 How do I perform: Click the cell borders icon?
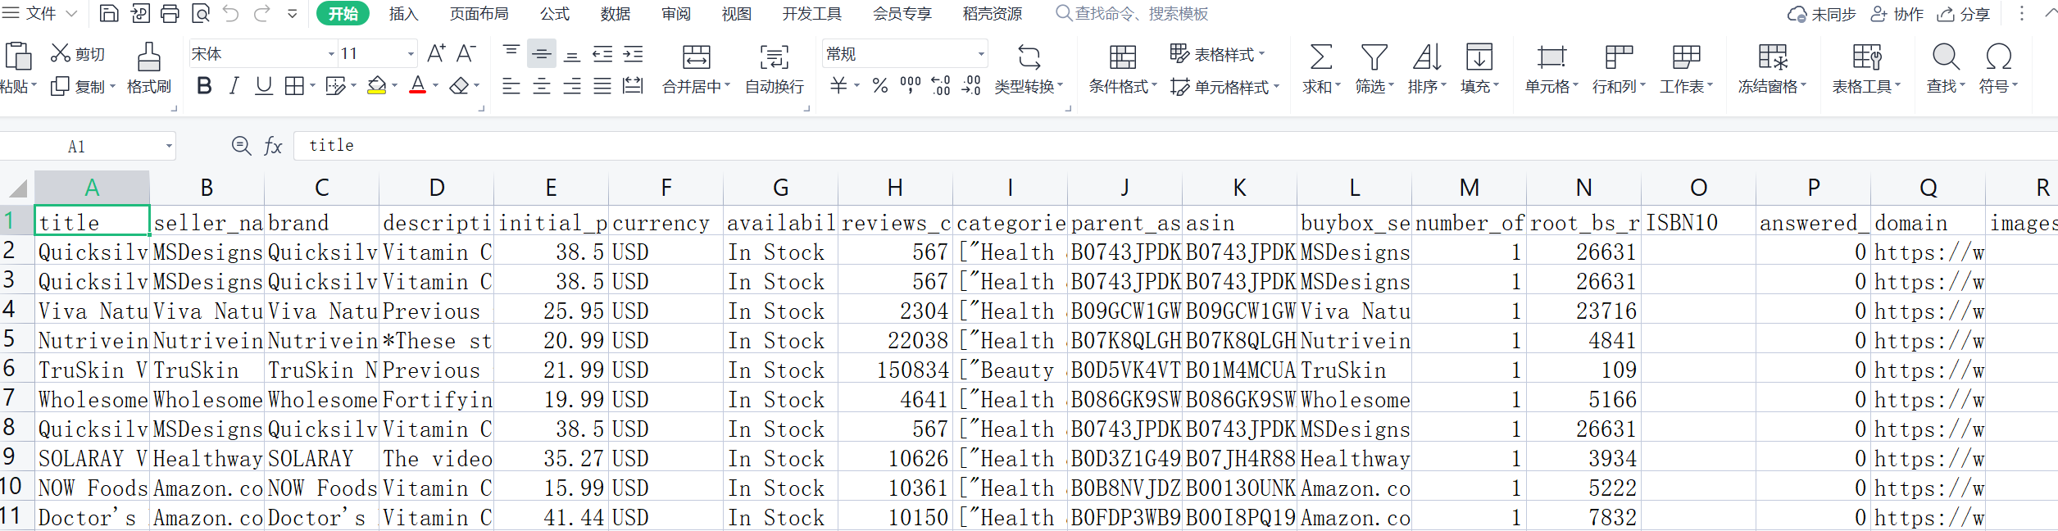294,85
